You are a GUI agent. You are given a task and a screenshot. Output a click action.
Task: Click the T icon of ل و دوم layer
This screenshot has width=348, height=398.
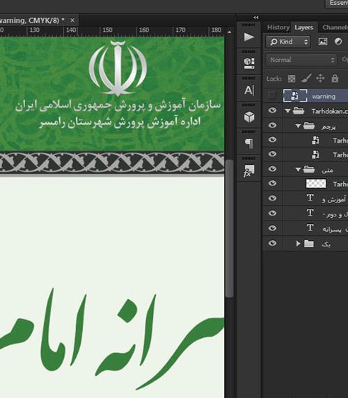tap(310, 212)
